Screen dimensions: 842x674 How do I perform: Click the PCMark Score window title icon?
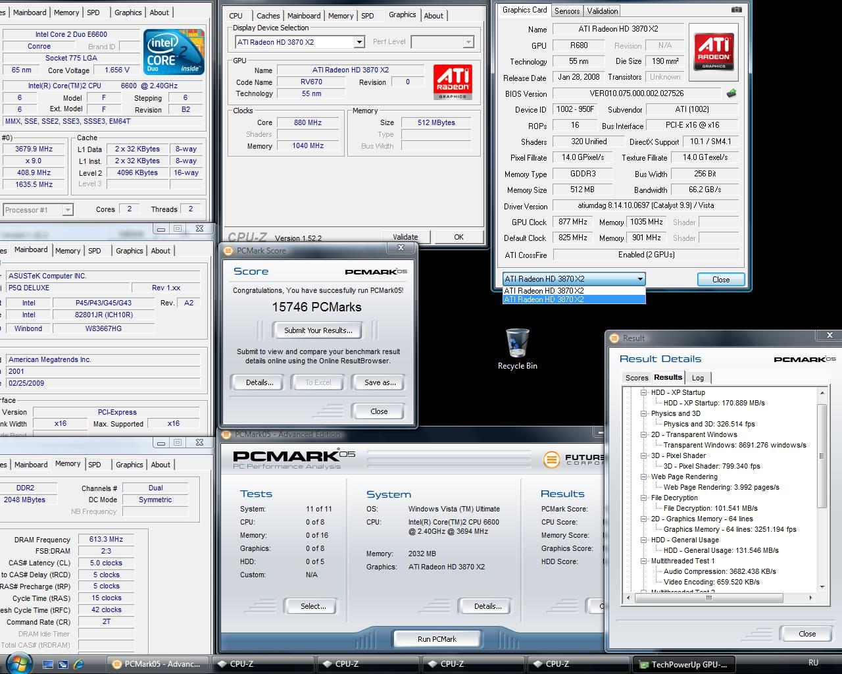point(228,251)
